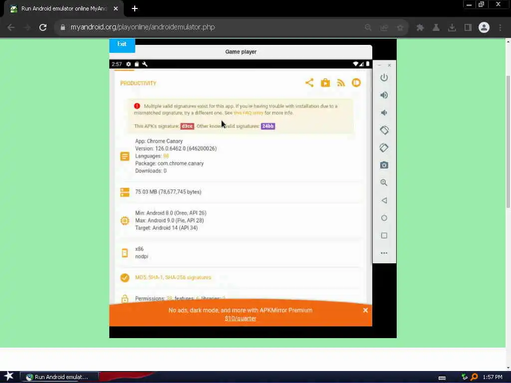Click the languages count link
Image resolution: width=511 pixels, height=383 pixels.
tap(166, 156)
